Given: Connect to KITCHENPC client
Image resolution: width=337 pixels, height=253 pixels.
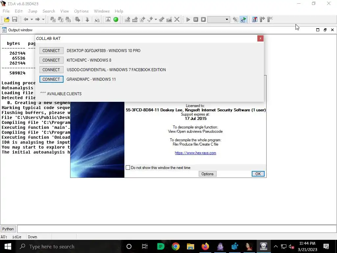Looking at the screenshot, I should coord(51,60).
